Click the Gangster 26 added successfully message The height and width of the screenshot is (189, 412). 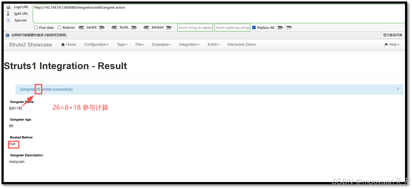(x=46, y=89)
